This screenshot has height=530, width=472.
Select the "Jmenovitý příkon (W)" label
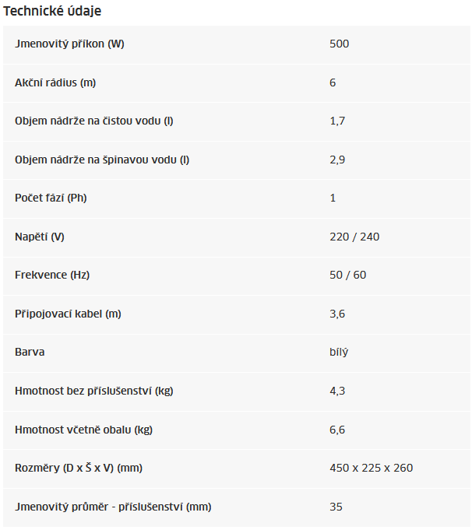point(69,44)
